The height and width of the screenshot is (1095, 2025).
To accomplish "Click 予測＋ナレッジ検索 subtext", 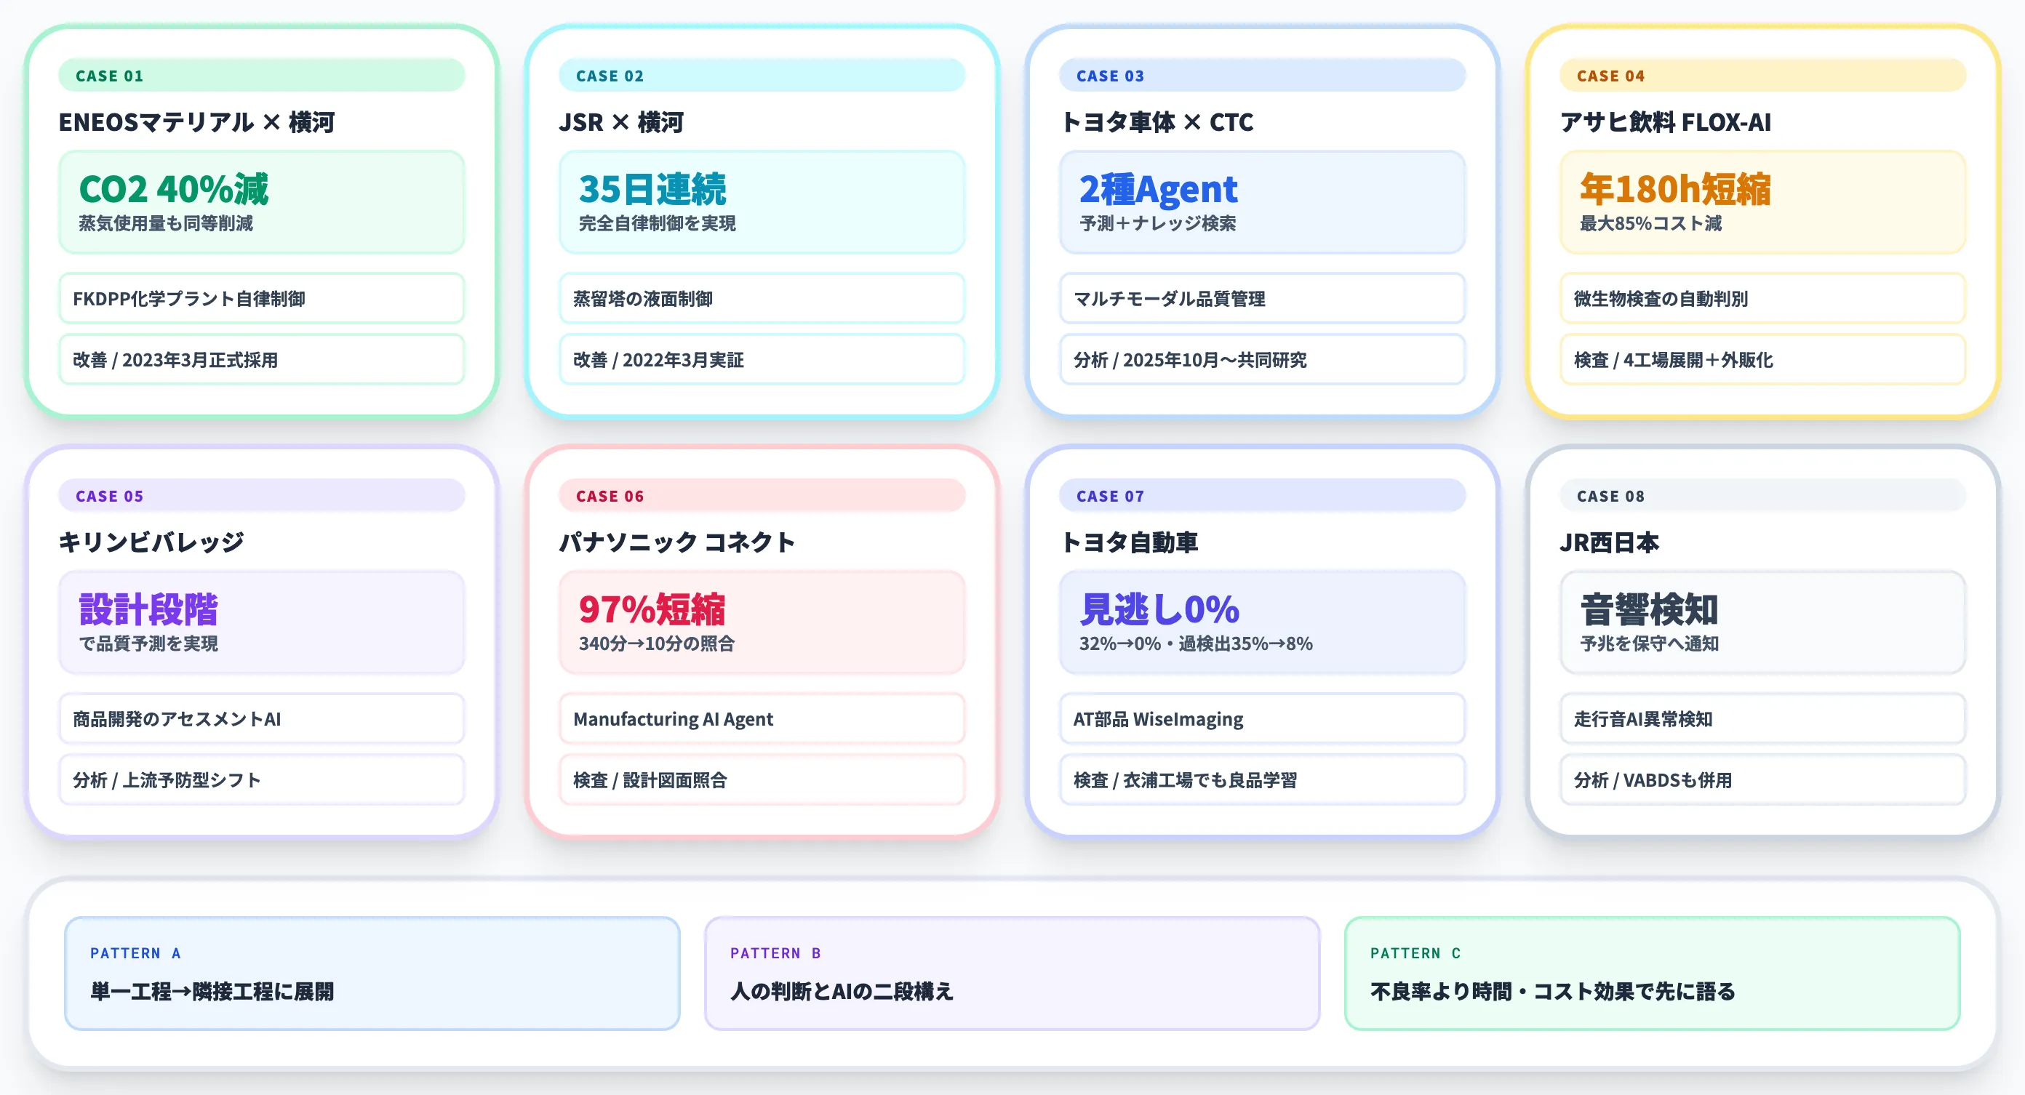I will click(x=1157, y=223).
